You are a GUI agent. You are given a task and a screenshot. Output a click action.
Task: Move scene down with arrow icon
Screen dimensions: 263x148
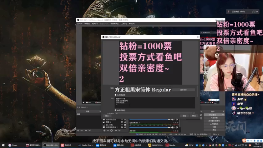click(89, 130)
